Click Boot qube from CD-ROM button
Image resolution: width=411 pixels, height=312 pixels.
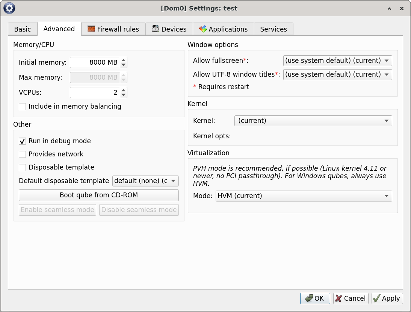98,195
